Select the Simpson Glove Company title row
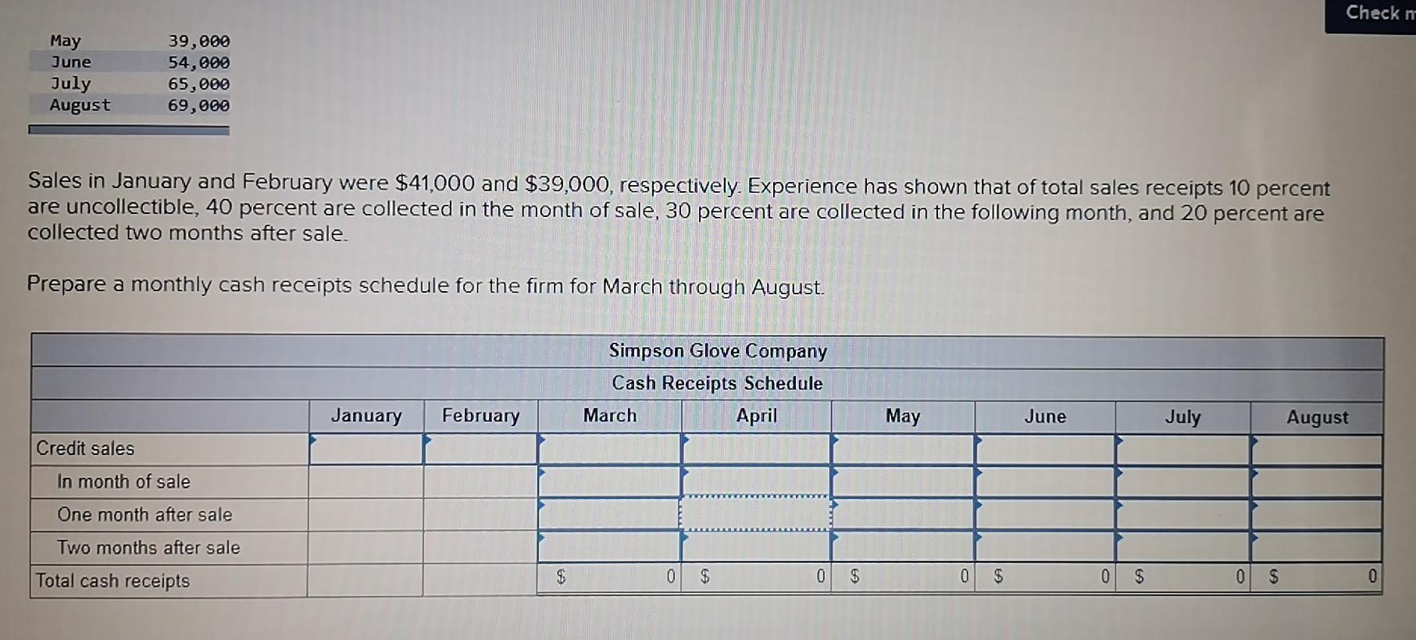 pyautogui.click(x=719, y=351)
